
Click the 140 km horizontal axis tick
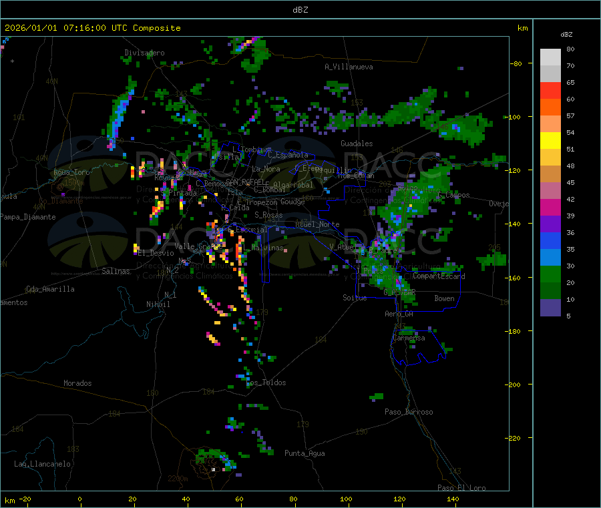[x=453, y=499]
